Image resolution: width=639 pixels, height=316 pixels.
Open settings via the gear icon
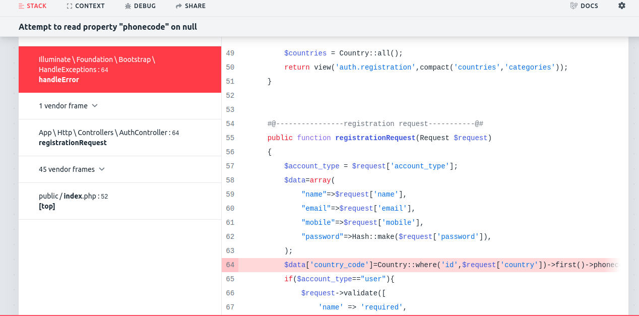tap(621, 6)
